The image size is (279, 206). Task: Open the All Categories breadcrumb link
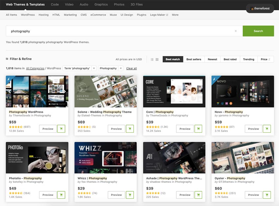coord(35,68)
